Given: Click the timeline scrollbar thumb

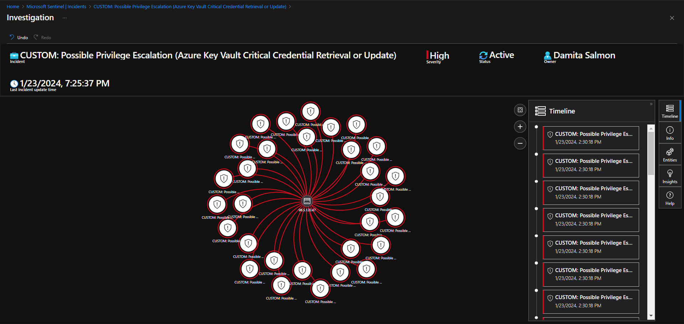Looking at the screenshot, I should click(x=651, y=153).
